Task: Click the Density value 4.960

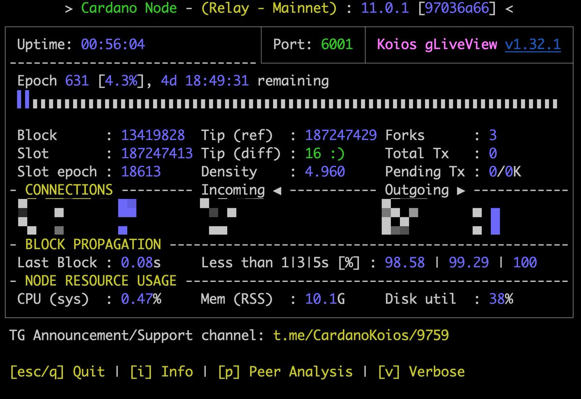Action: point(325,171)
